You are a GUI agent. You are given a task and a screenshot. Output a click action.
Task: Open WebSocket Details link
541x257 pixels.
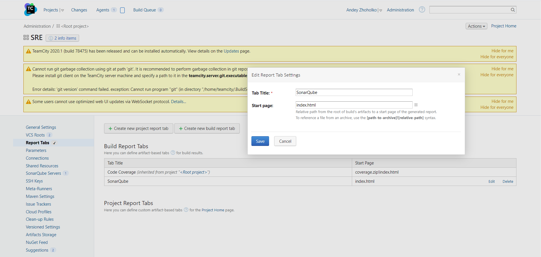click(x=179, y=102)
